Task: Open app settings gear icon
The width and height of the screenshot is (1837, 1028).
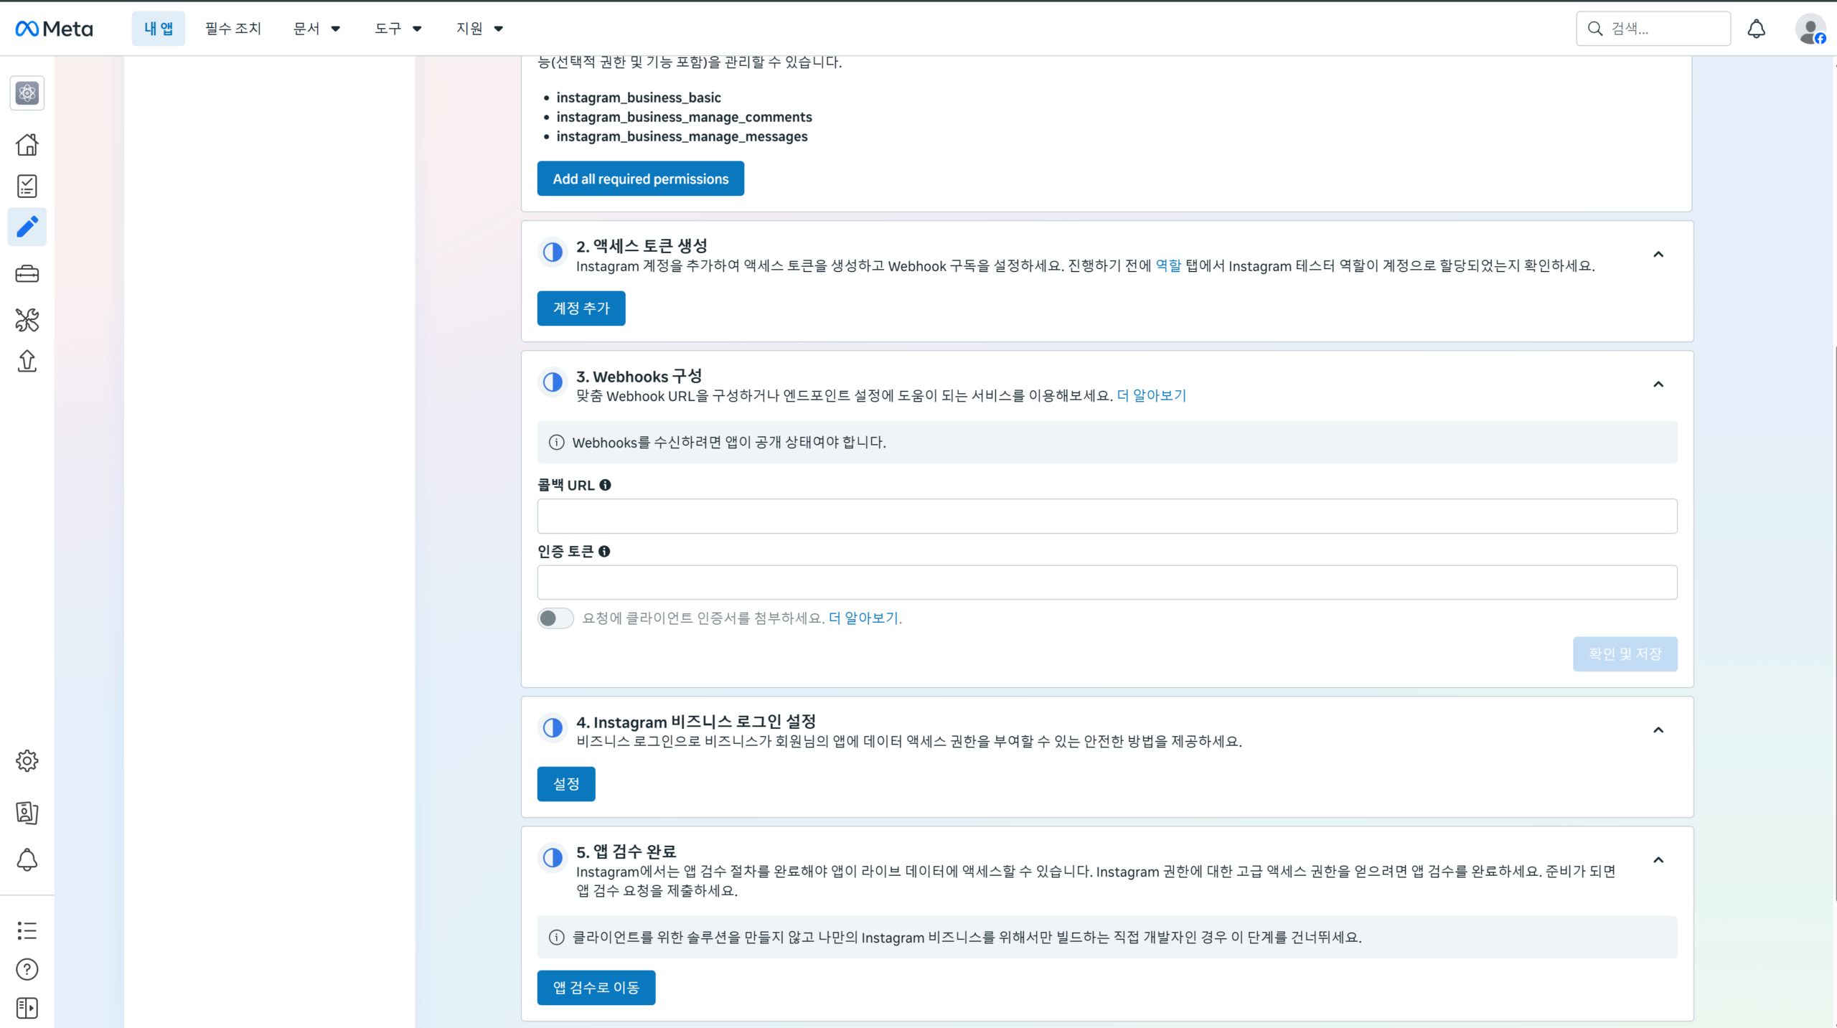Action: 27,761
